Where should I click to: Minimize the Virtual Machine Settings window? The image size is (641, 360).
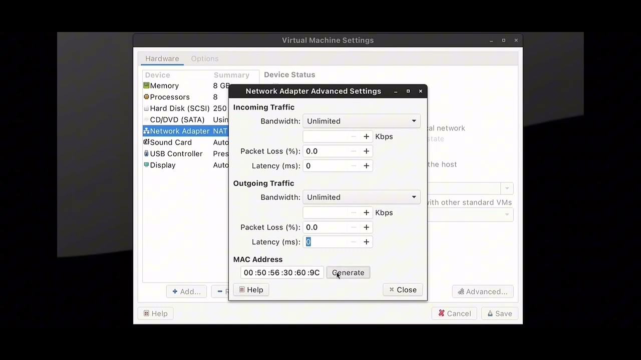[x=491, y=40]
